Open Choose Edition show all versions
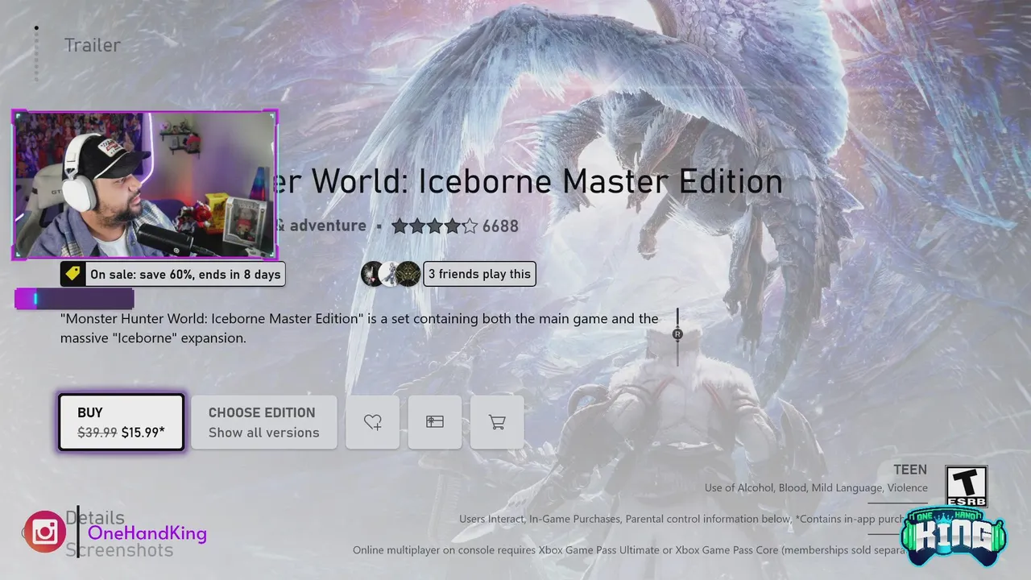 click(264, 422)
